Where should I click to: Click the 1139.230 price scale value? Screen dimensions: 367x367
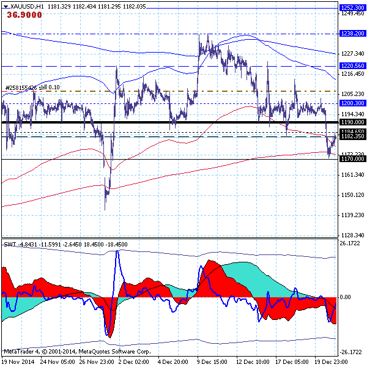coord(352,215)
